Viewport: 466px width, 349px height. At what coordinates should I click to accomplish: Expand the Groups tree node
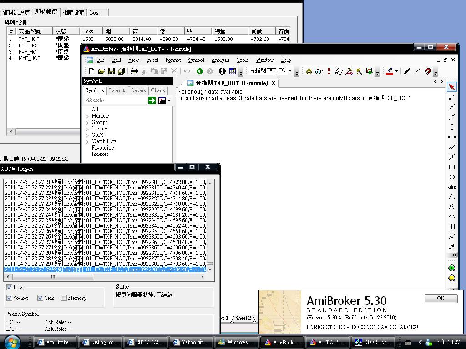[87, 123]
